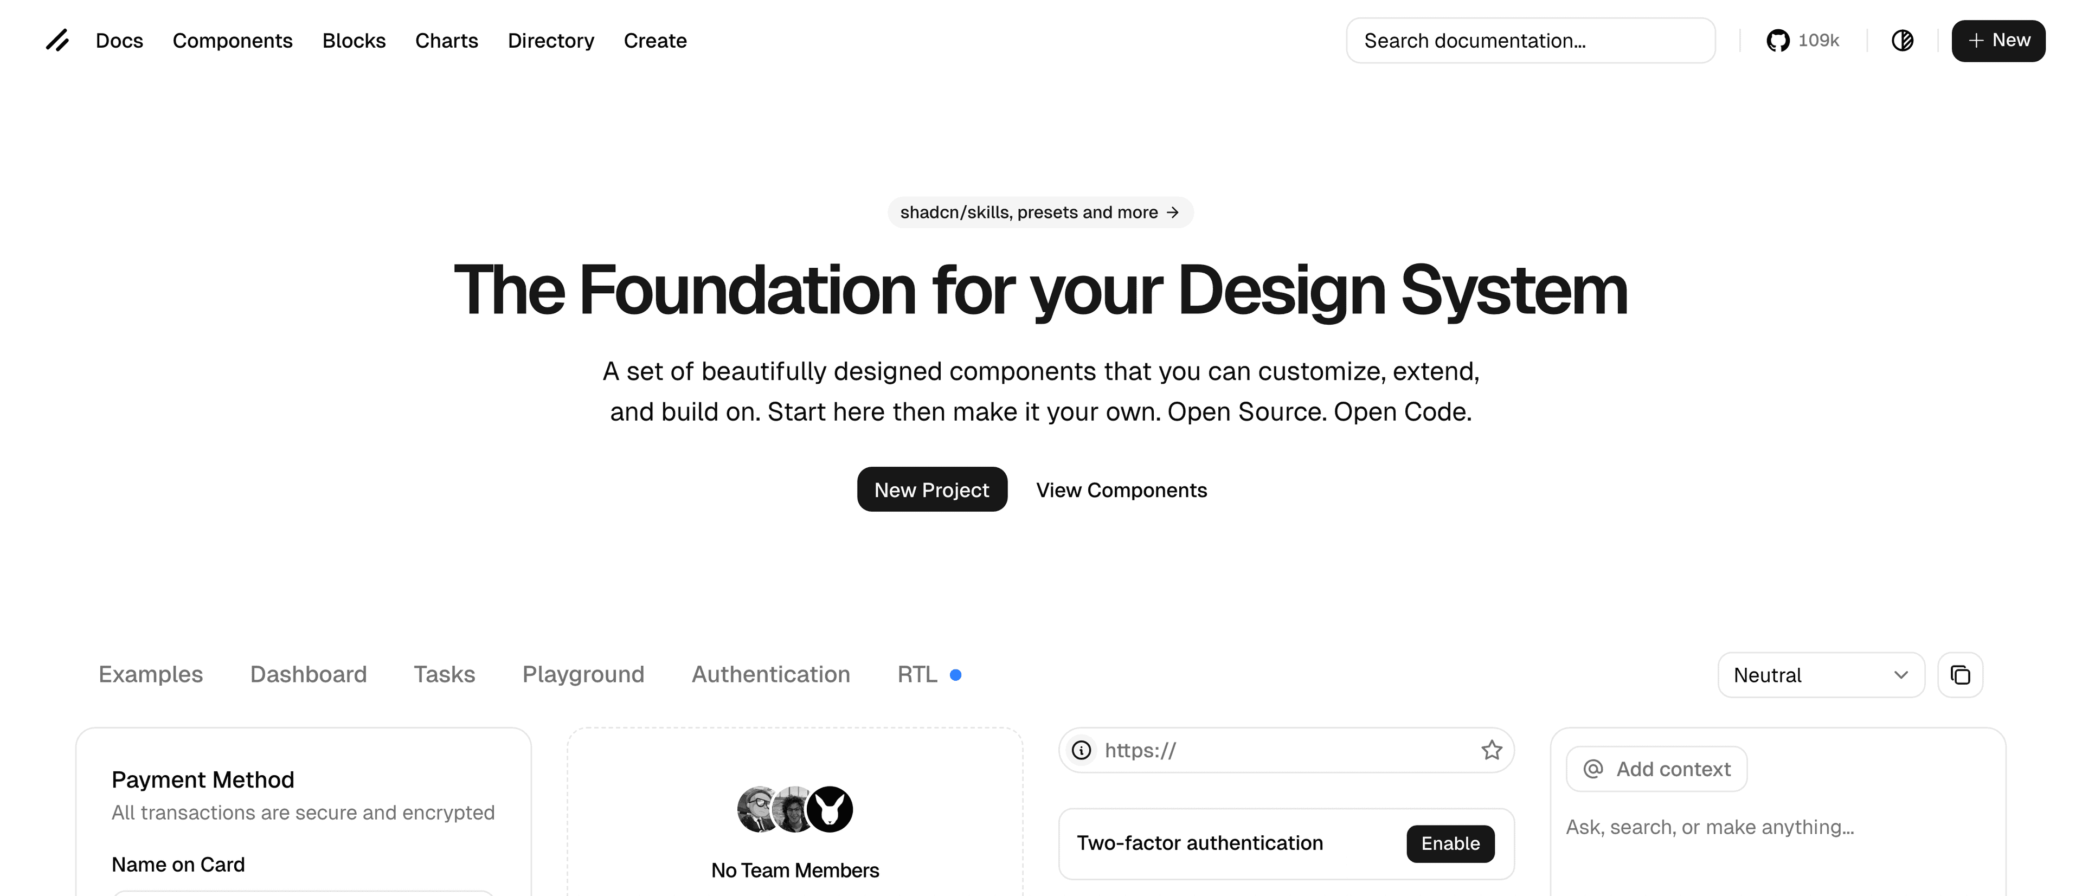Click the info icon beside https://

[x=1082, y=750]
